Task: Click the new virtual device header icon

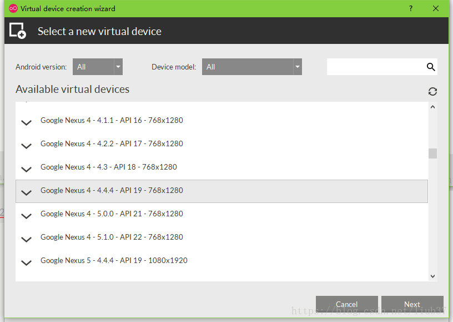Action: click(18, 31)
